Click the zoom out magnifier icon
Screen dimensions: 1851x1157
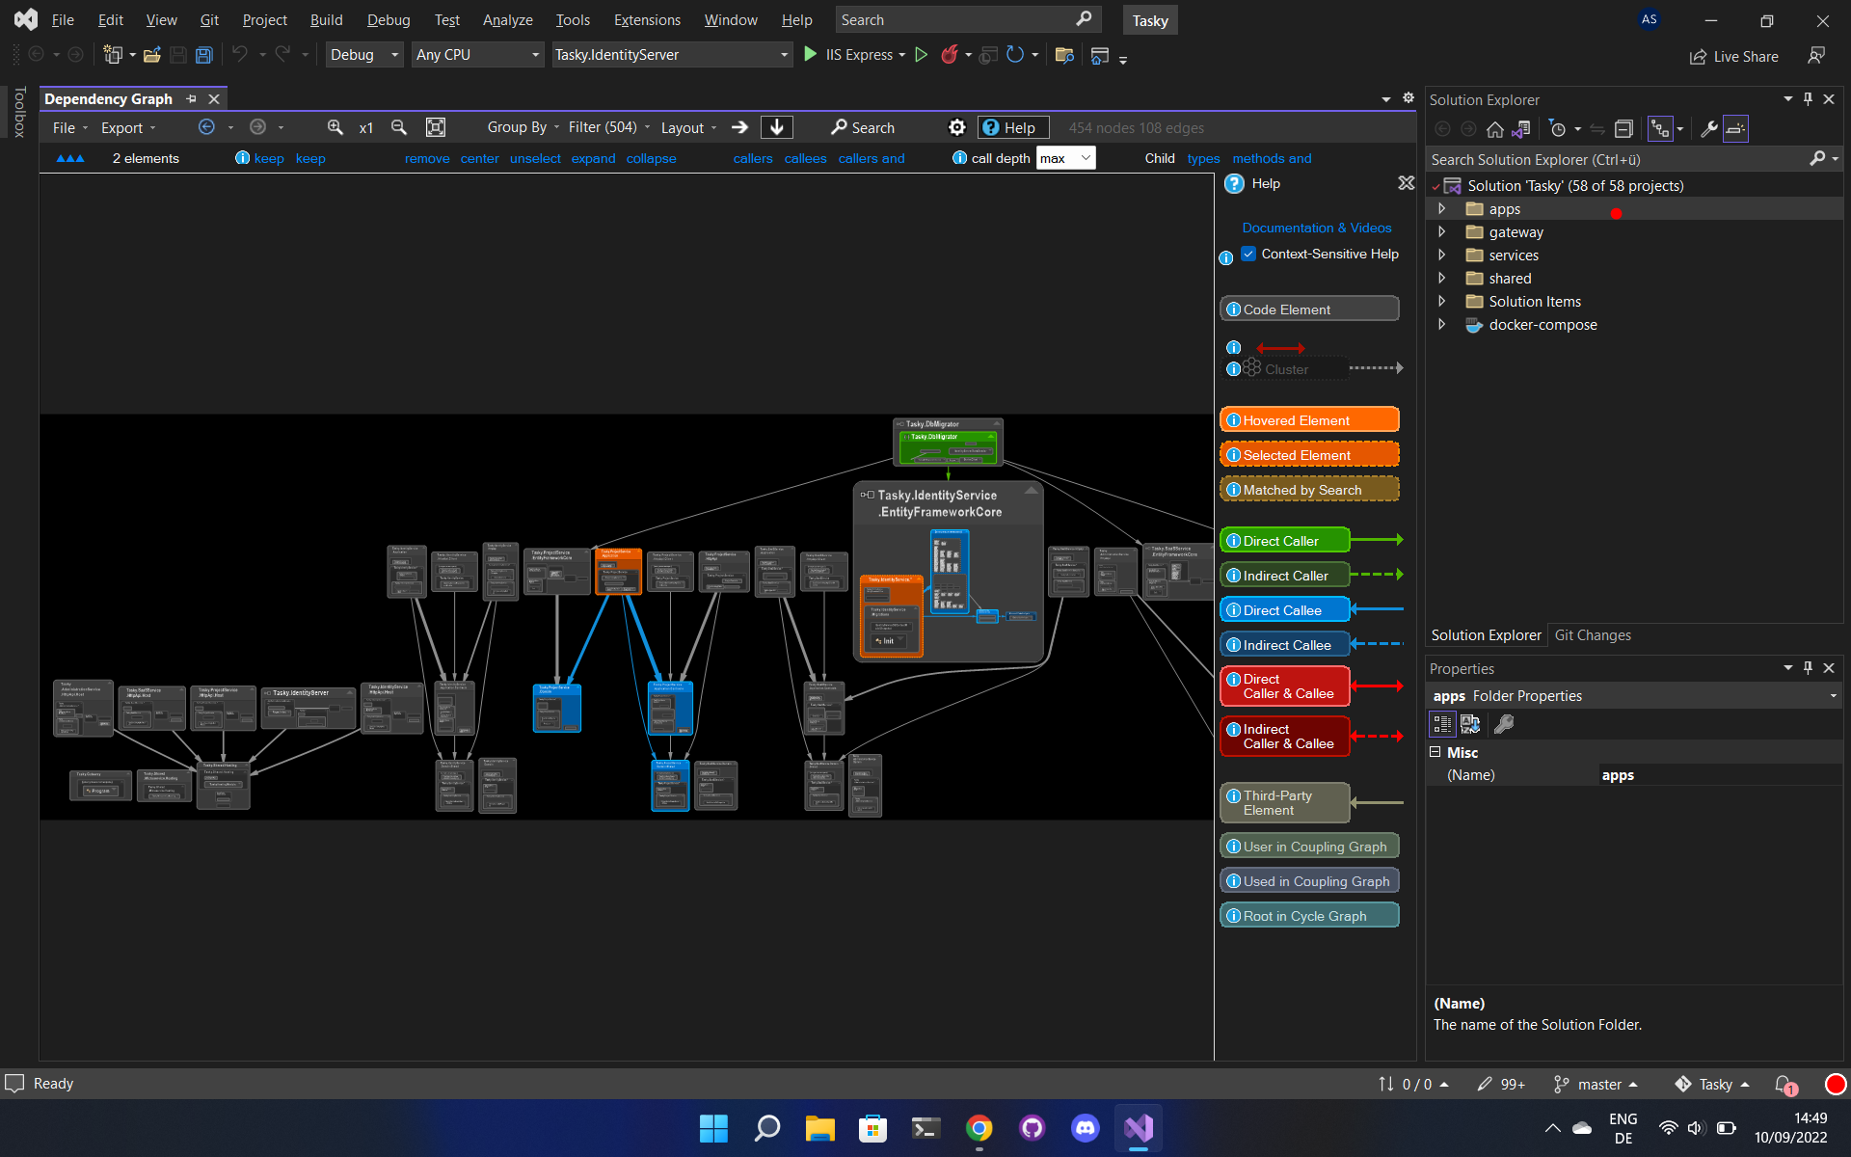point(399,127)
